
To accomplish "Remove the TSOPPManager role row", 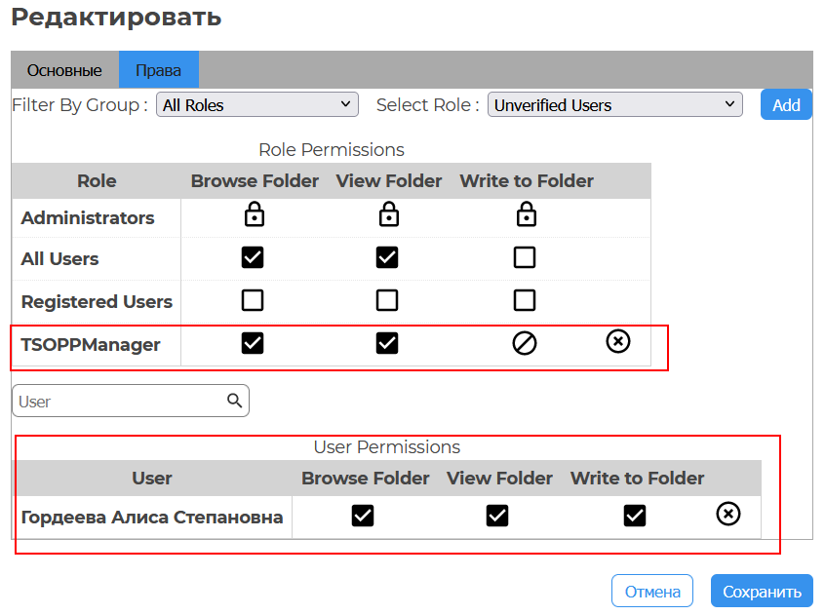I will click(x=617, y=341).
